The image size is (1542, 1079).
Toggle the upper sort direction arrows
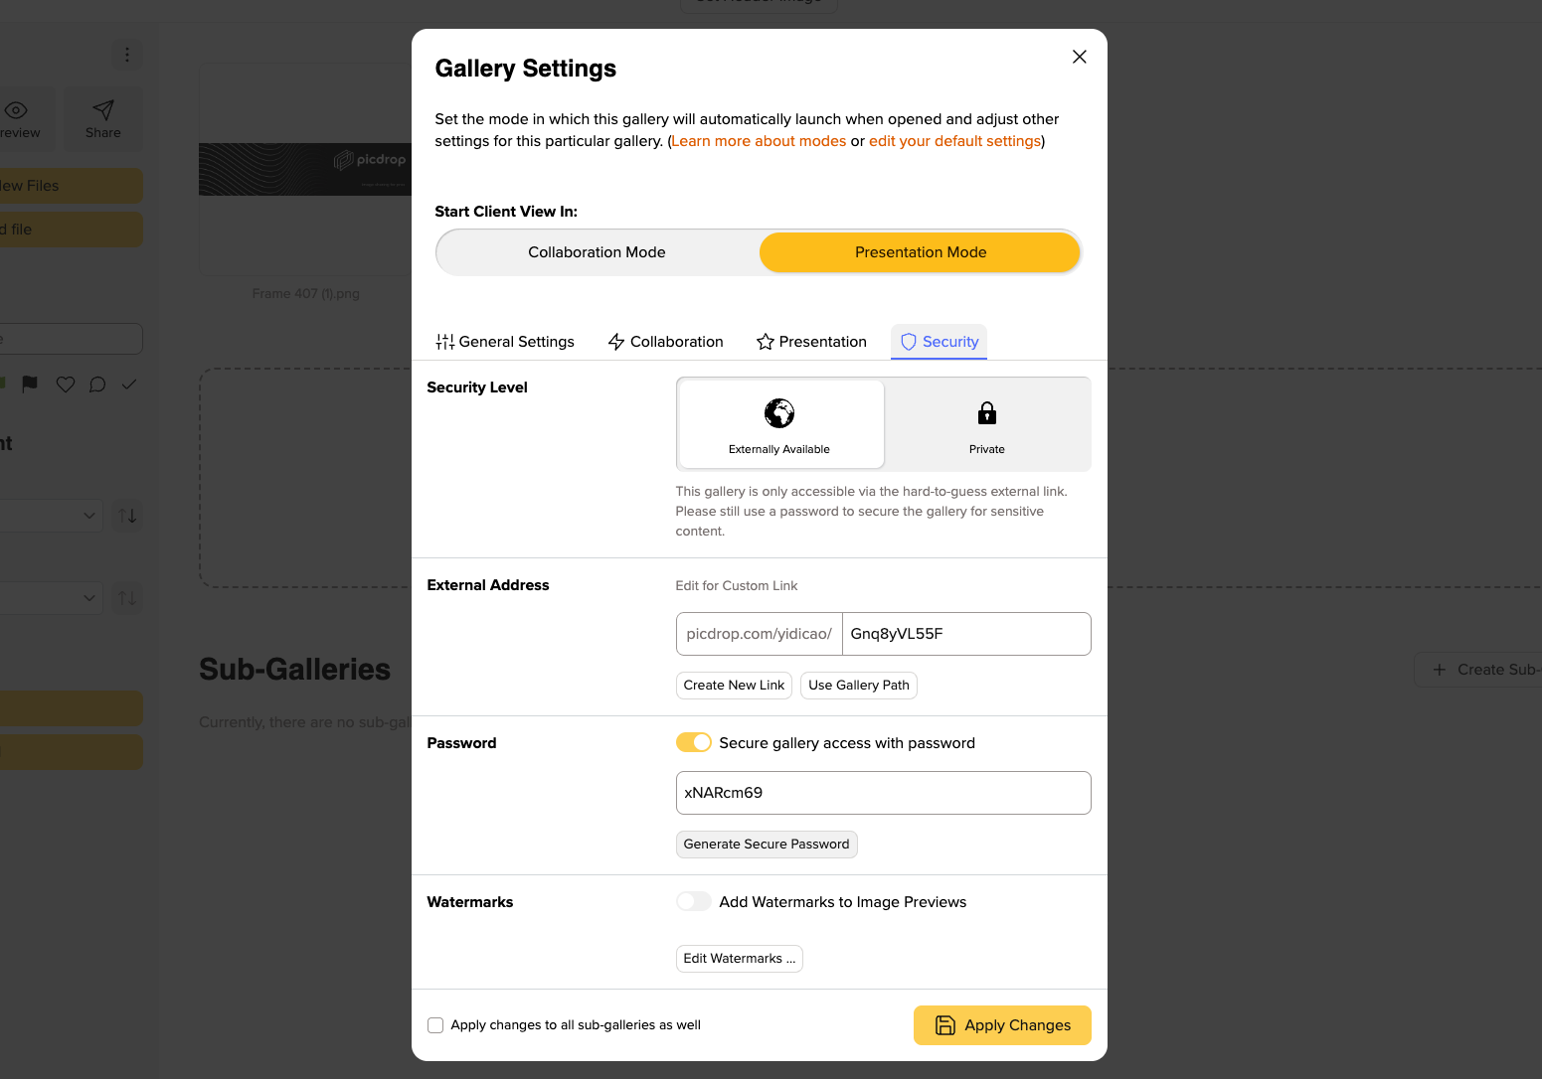click(128, 516)
